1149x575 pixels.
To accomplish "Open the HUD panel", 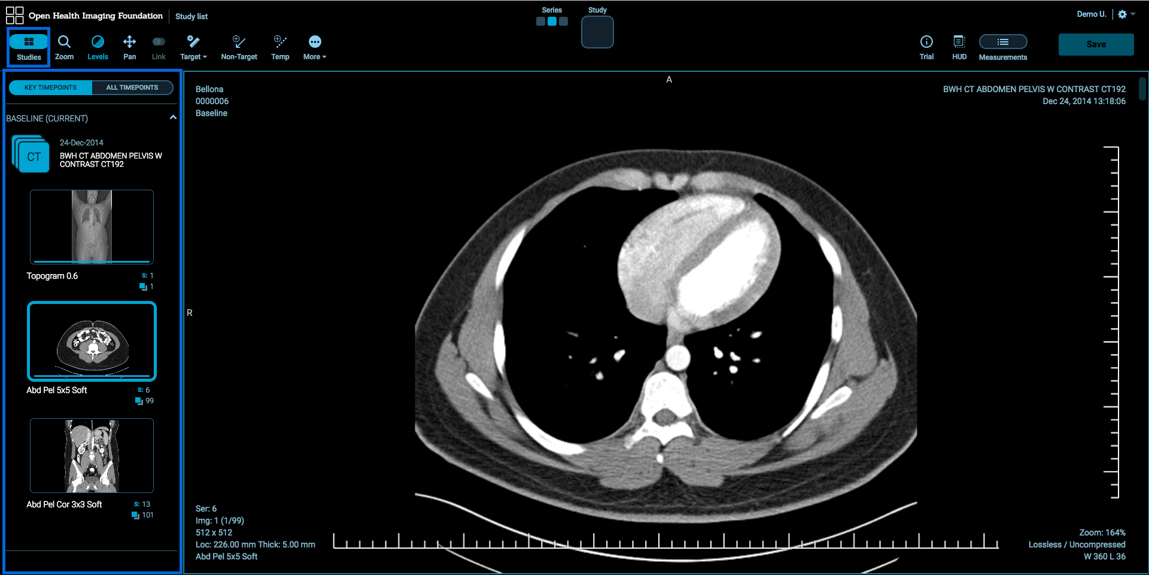I will tap(959, 47).
